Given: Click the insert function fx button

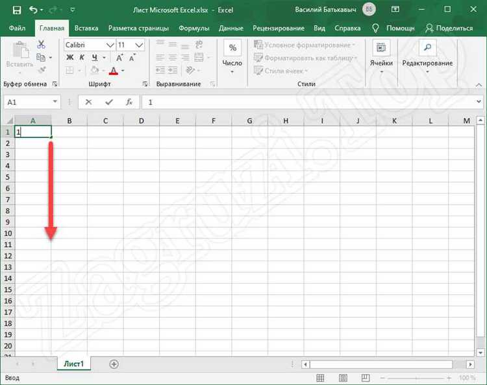Looking at the screenshot, I should pos(129,102).
